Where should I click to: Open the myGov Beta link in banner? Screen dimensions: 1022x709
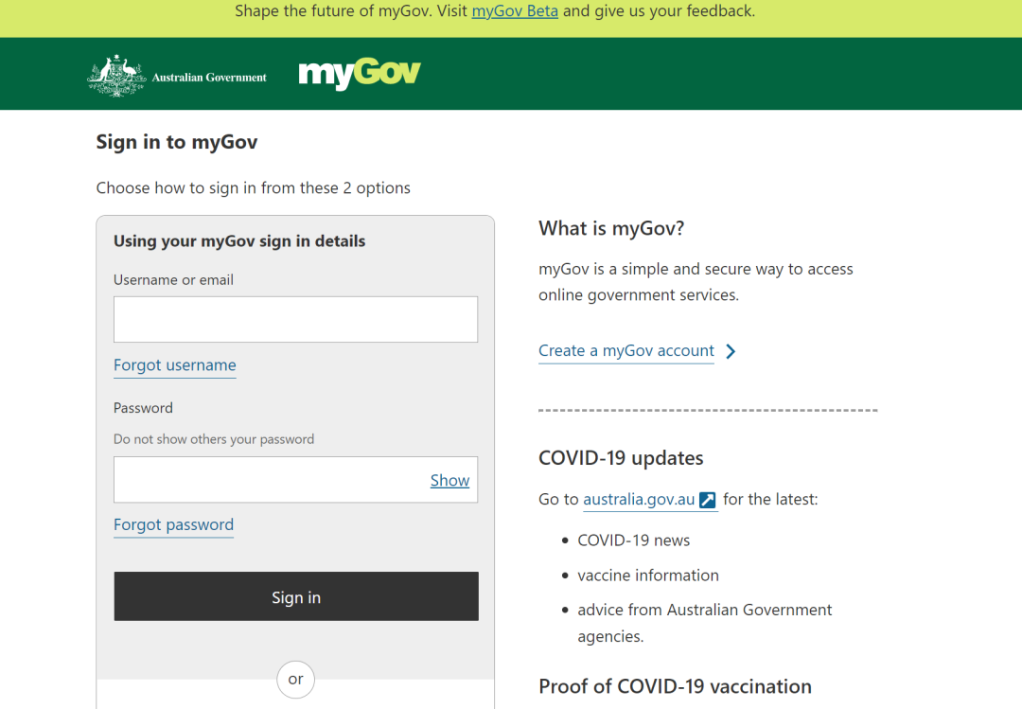pos(515,11)
